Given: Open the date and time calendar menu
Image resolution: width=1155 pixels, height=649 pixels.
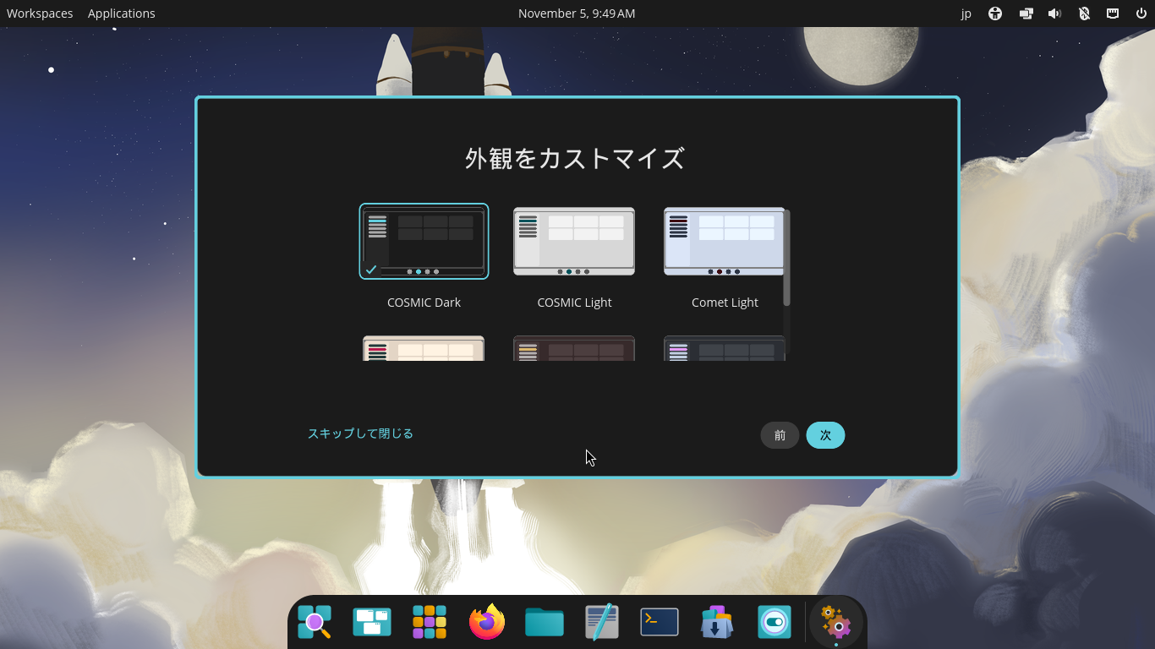Looking at the screenshot, I should click(x=577, y=14).
